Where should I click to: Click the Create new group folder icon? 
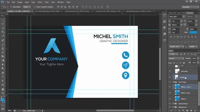187,111
